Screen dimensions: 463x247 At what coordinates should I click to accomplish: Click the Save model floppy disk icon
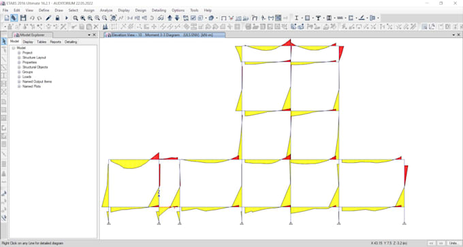click(23, 18)
